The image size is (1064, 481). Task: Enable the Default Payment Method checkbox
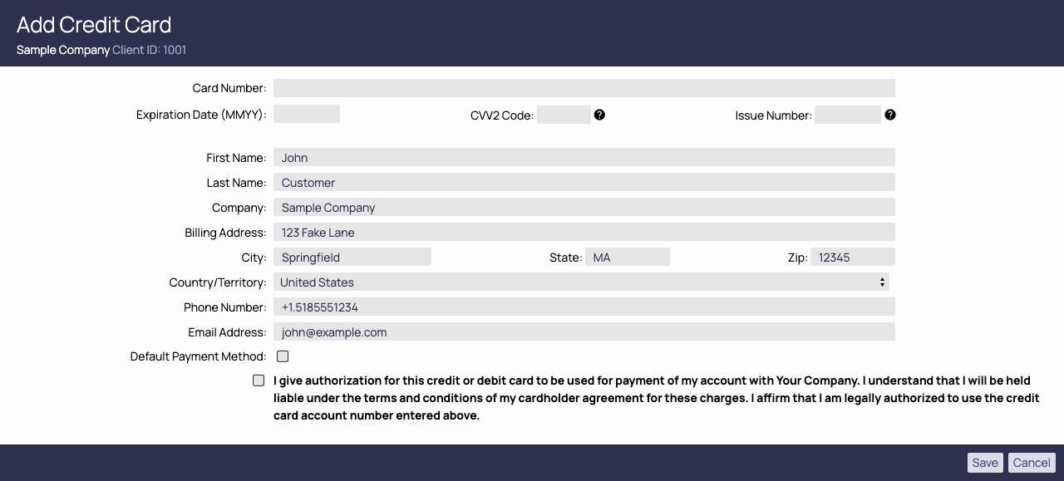click(283, 356)
